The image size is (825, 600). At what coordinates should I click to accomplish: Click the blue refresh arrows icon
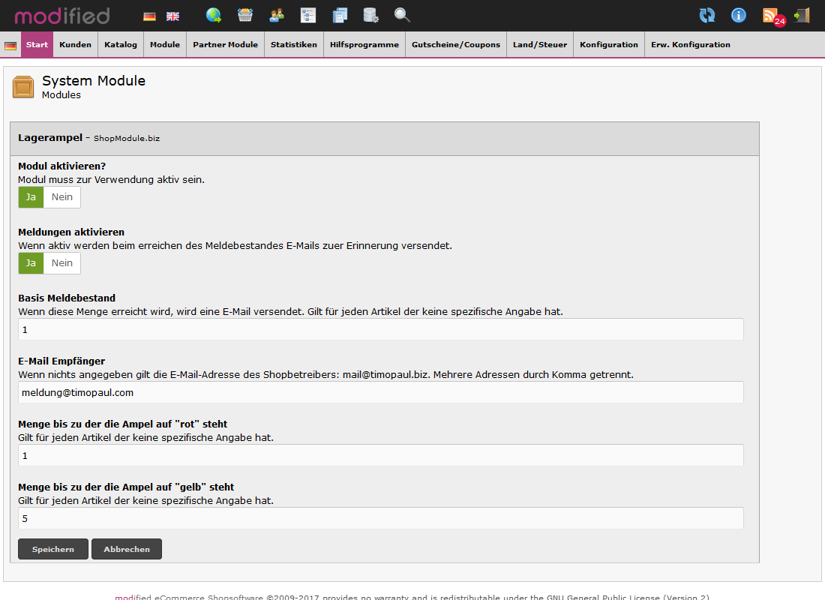(x=706, y=15)
